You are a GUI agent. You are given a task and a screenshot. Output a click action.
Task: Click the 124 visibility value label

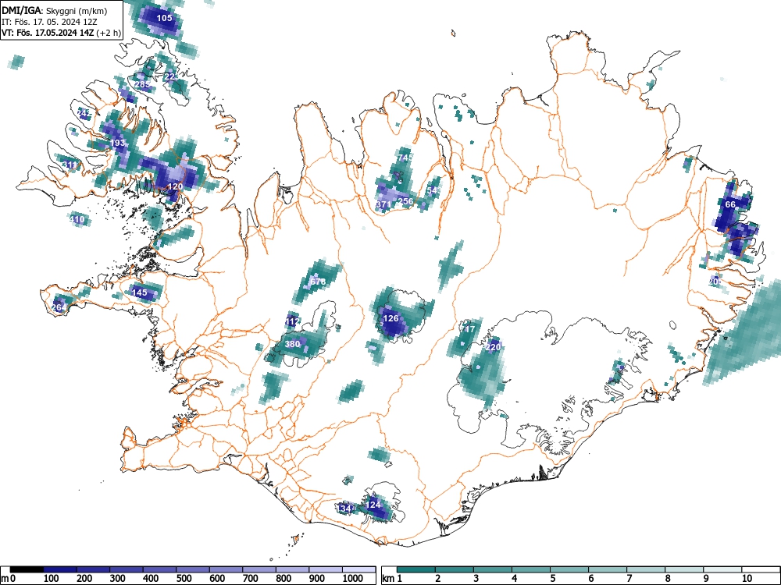coord(373,505)
